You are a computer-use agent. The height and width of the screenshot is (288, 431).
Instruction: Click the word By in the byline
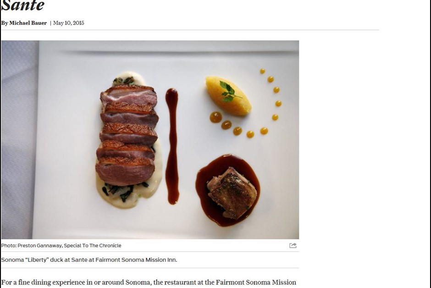pyautogui.click(x=5, y=23)
